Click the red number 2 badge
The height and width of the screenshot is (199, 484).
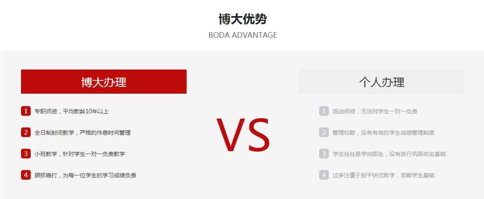coord(26,133)
